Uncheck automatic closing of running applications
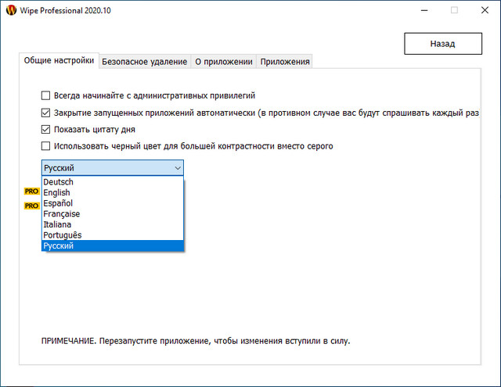This screenshot has height=387, width=501. point(46,113)
